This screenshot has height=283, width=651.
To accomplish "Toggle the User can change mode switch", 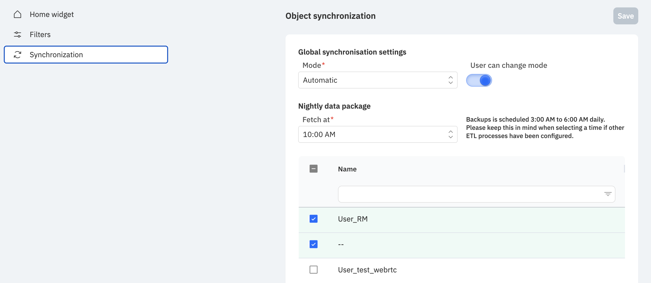I will point(479,80).
